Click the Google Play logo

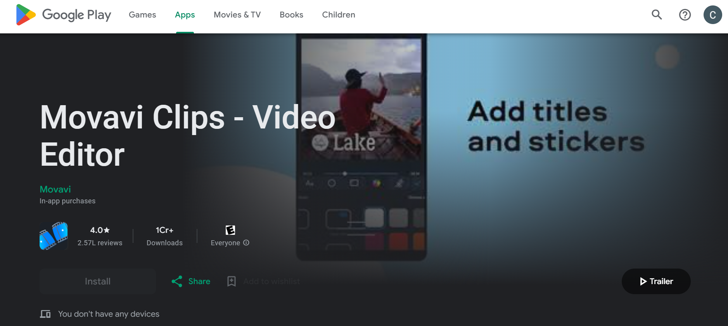pyautogui.click(x=64, y=15)
